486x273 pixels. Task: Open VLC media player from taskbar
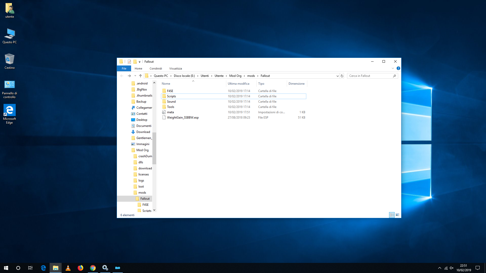(x=68, y=268)
